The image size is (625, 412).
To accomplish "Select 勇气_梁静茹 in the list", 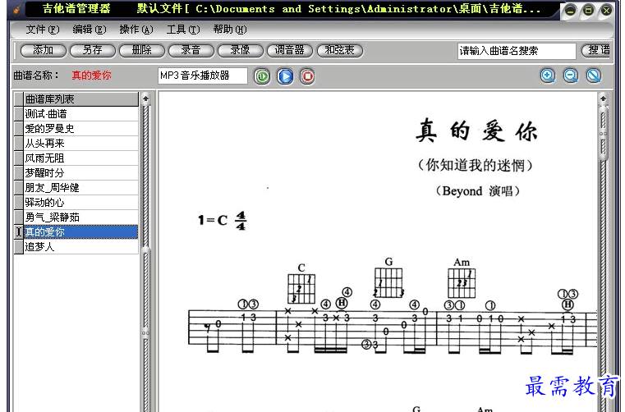I will tap(81, 217).
